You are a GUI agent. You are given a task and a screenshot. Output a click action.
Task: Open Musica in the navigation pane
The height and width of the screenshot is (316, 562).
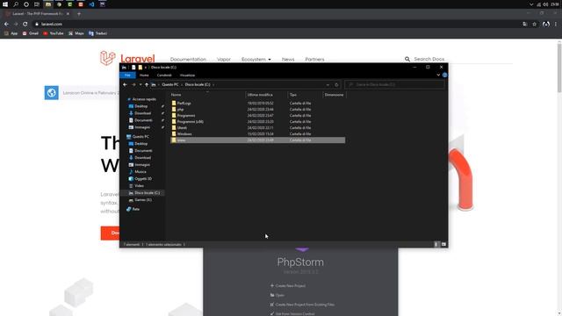[140, 172]
